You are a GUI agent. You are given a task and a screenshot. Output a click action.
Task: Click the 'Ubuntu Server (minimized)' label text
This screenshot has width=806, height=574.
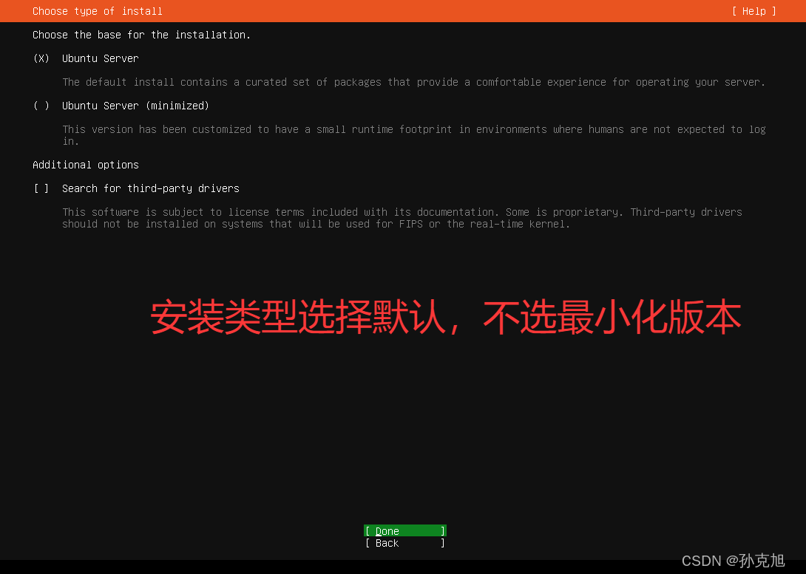(x=136, y=106)
